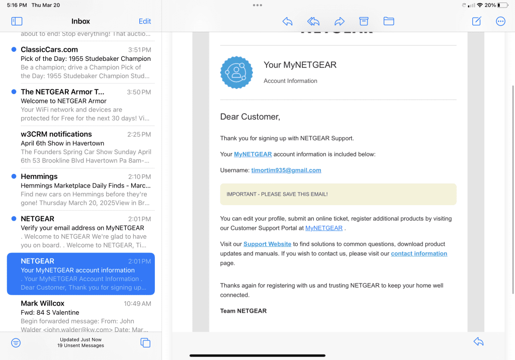Compose a new message

point(476,21)
